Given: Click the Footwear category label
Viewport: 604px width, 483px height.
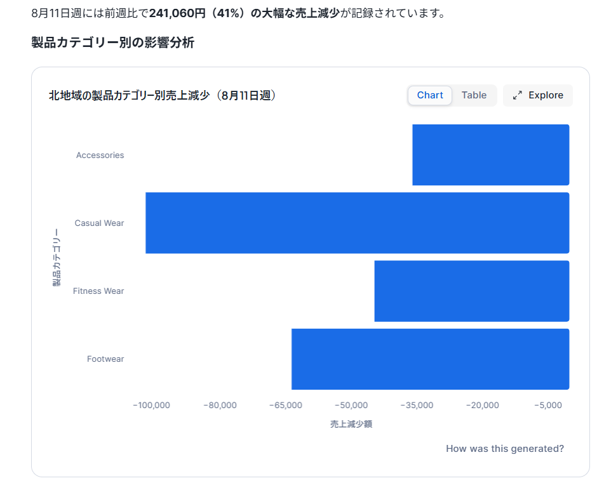Looking at the screenshot, I should click(105, 359).
